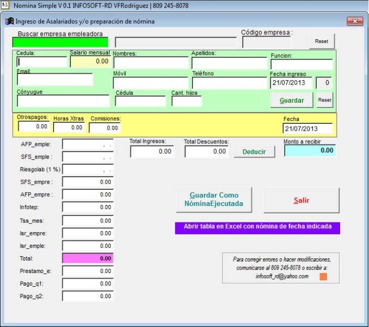
Task: Click the green Buscar empresa empleadora field
Action: coord(61,42)
